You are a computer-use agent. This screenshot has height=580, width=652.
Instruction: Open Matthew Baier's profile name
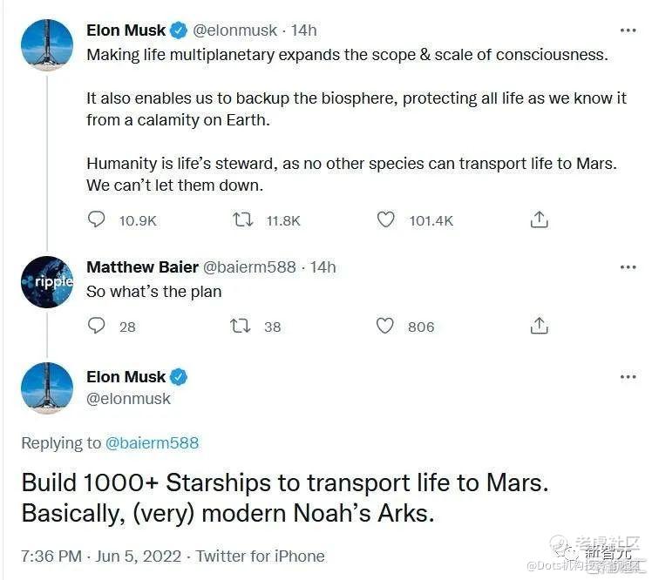click(x=142, y=266)
